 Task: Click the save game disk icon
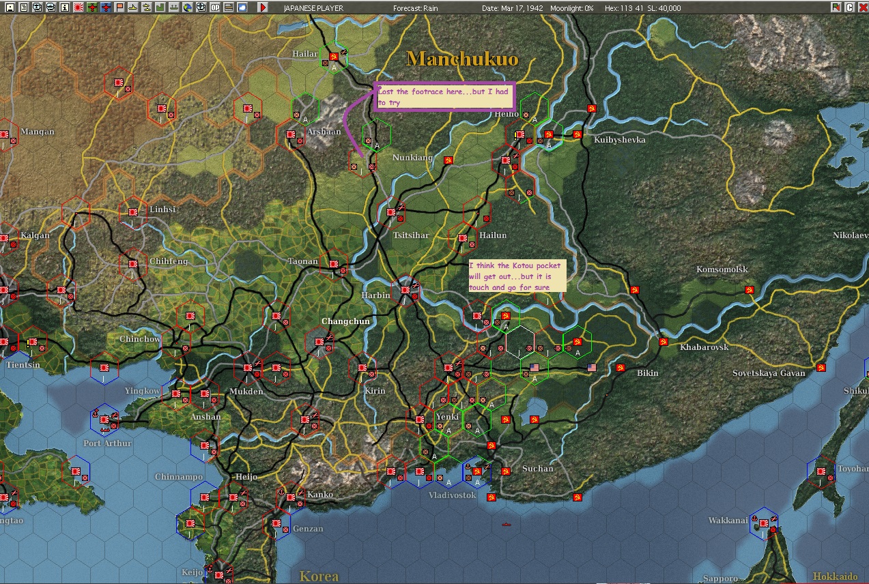[10, 8]
